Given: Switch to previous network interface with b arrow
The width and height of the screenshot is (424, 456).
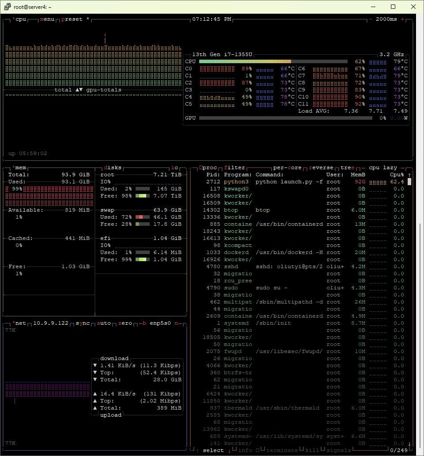Looking at the screenshot, I should tap(143, 323).
